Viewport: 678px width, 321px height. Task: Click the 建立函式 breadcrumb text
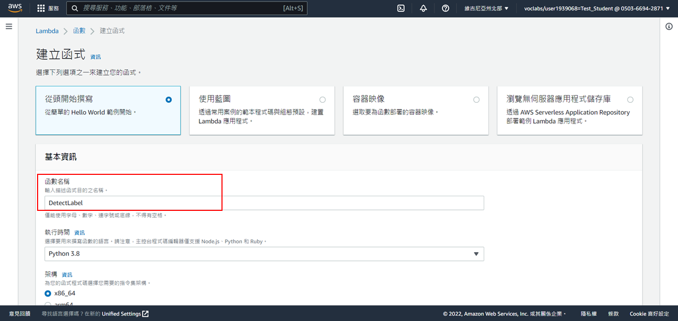click(x=112, y=31)
